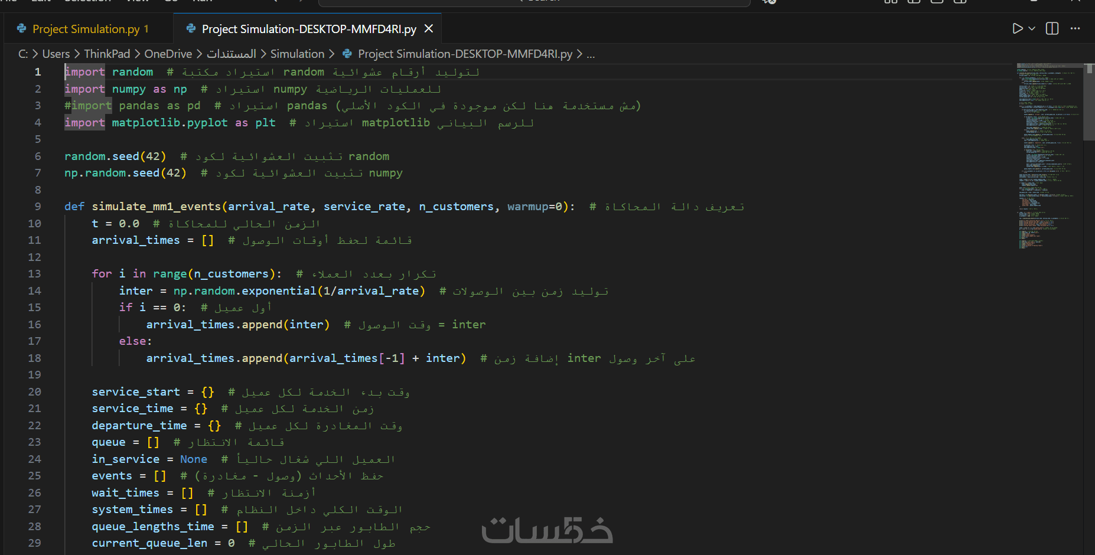This screenshot has height=555, width=1095.
Task: Open the run options dropdown arrow
Action: coord(1032,28)
